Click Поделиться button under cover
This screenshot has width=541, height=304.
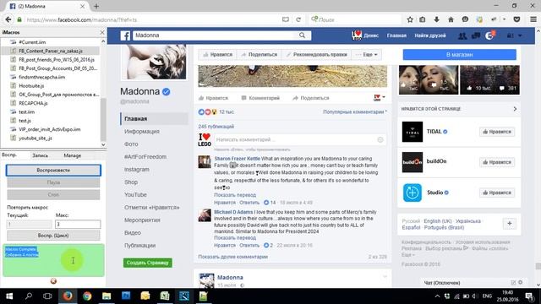[x=260, y=54]
